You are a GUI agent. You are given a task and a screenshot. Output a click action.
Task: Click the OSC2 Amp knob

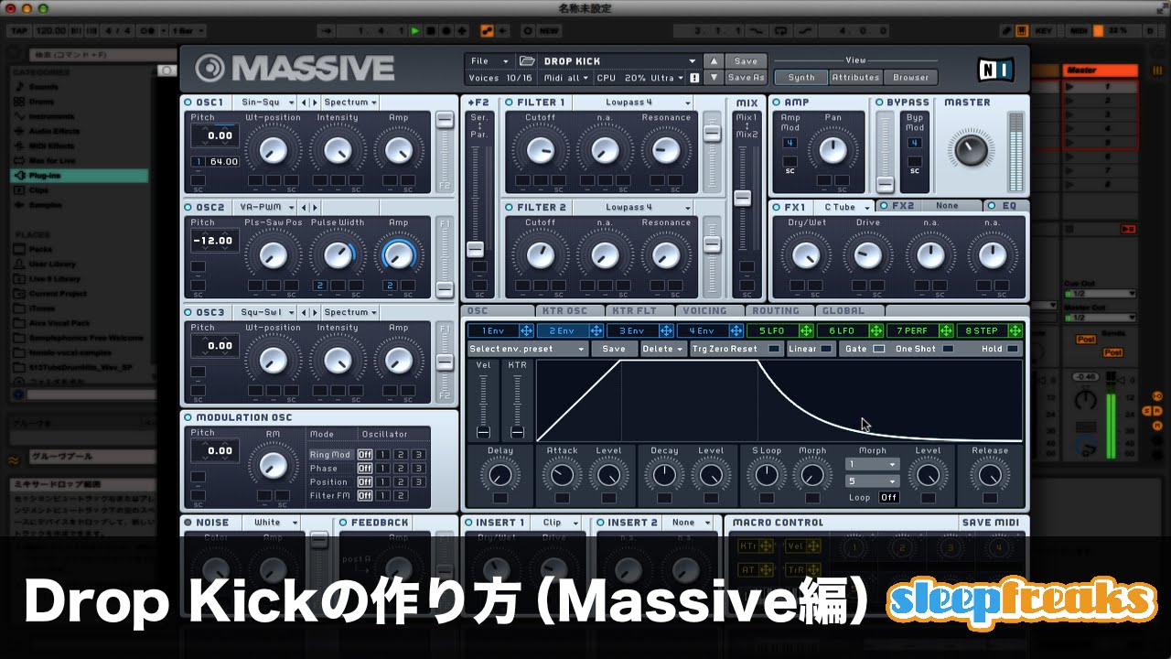[399, 255]
